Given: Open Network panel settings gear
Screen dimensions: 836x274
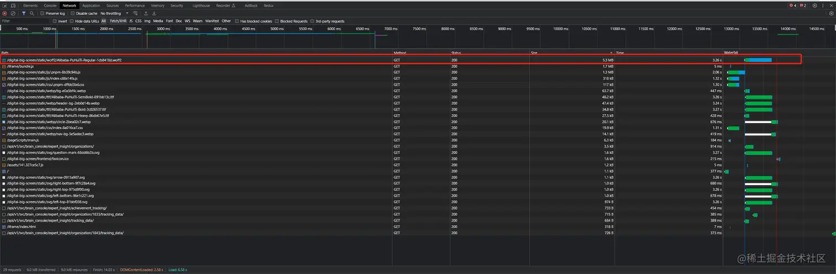Looking at the screenshot, I should pyautogui.click(x=831, y=13).
